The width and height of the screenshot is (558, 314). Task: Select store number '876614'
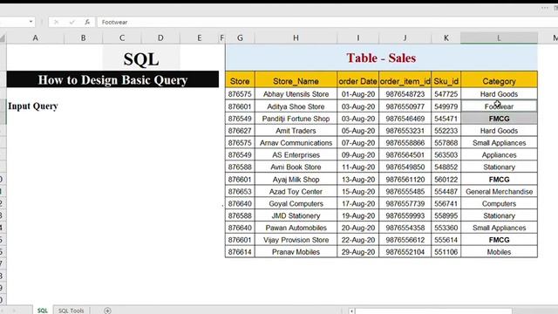pyautogui.click(x=240, y=252)
